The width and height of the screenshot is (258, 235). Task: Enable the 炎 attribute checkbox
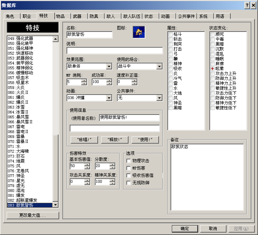(x=170, y=74)
